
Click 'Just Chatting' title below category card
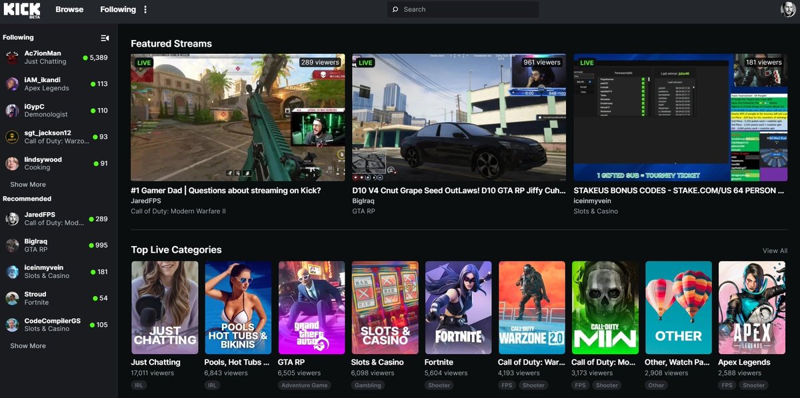156,363
